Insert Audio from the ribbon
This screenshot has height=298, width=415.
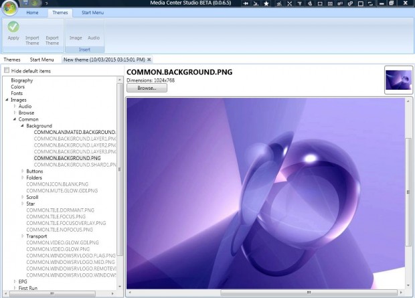pos(94,38)
